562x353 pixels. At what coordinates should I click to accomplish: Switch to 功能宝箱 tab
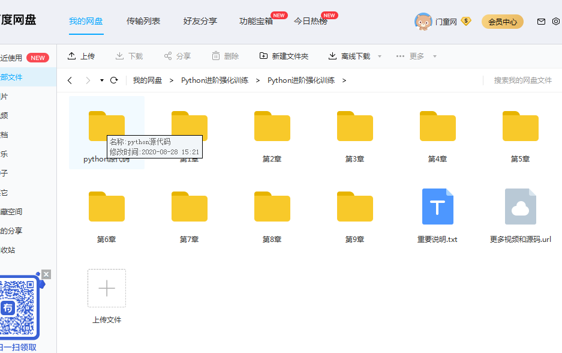[x=256, y=21]
